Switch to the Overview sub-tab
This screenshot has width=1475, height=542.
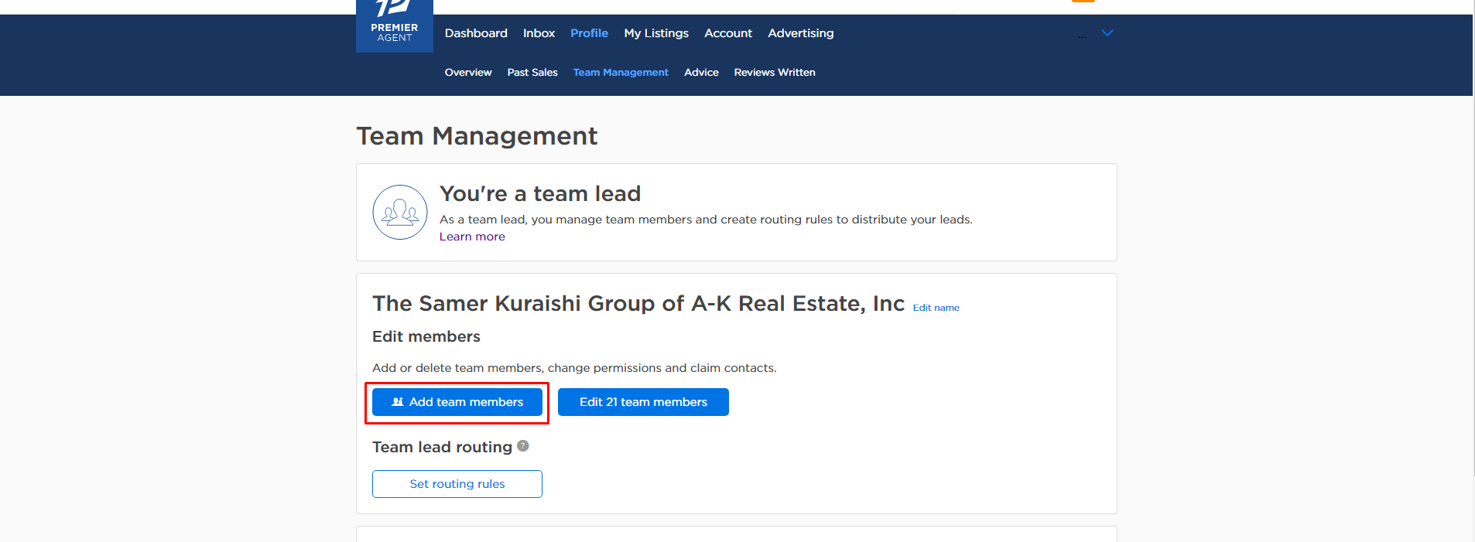click(x=467, y=73)
